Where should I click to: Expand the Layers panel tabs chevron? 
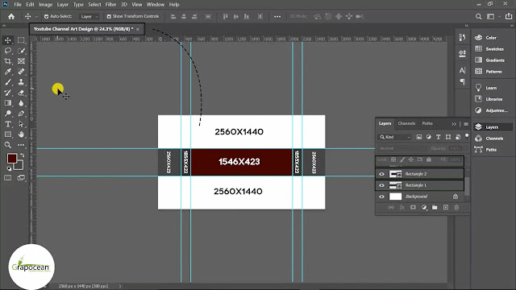point(454,124)
